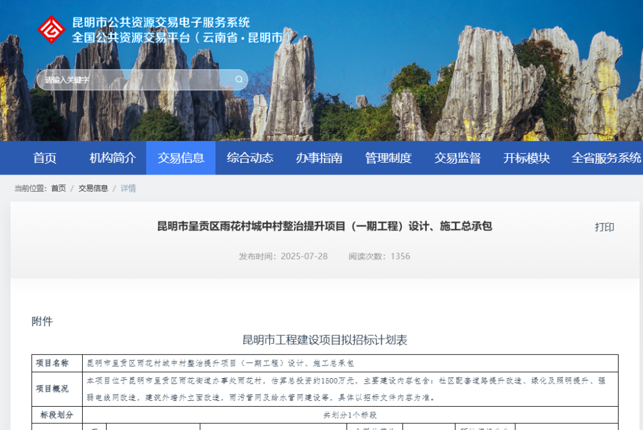
Task: Click the 昆明市工程建设项目拟招标计划表 table heading
Action: click(324, 340)
